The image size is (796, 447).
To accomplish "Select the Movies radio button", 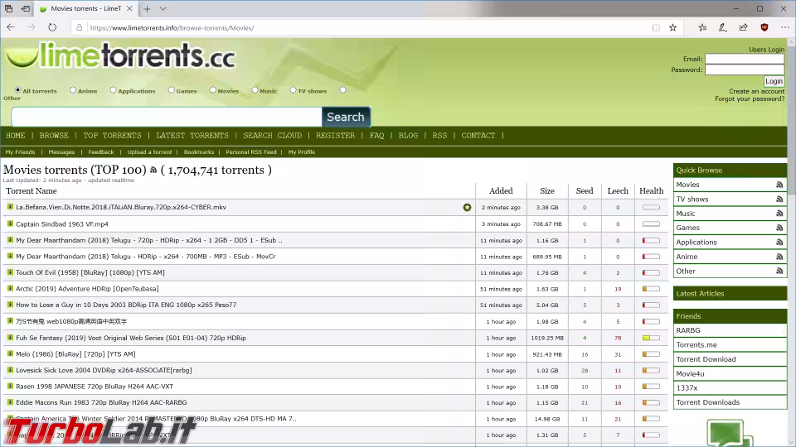I will 213,89.
